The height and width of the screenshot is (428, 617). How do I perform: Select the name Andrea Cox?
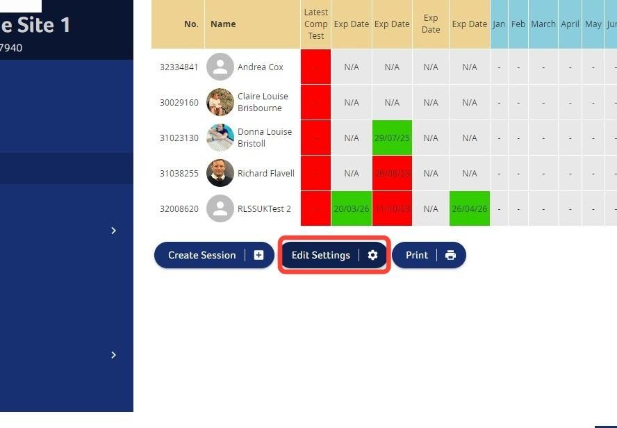coord(260,67)
